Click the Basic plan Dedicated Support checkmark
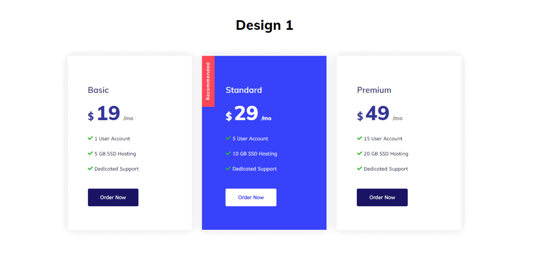547x255 pixels. [x=90, y=169]
